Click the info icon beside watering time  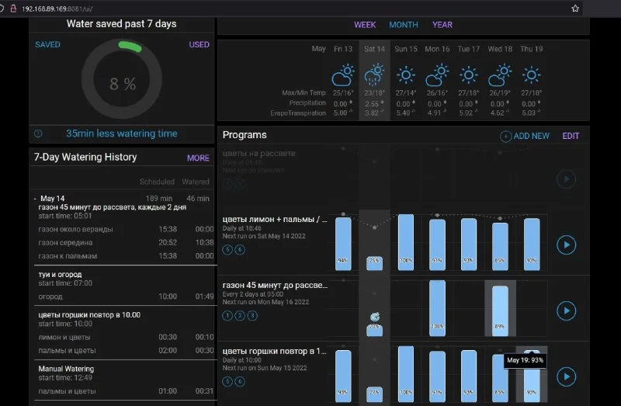tap(38, 134)
